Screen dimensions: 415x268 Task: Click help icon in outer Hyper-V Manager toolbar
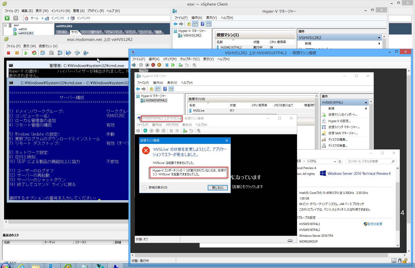(x=202, y=24)
